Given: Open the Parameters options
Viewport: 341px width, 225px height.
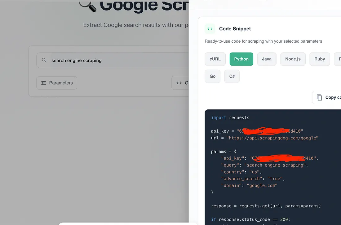Looking at the screenshot, I should (57, 83).
